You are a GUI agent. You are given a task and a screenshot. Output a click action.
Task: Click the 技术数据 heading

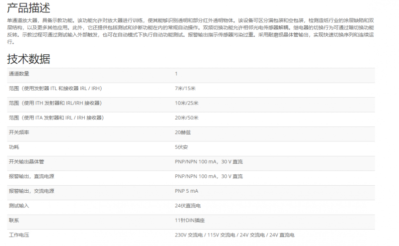click(28, 59)
